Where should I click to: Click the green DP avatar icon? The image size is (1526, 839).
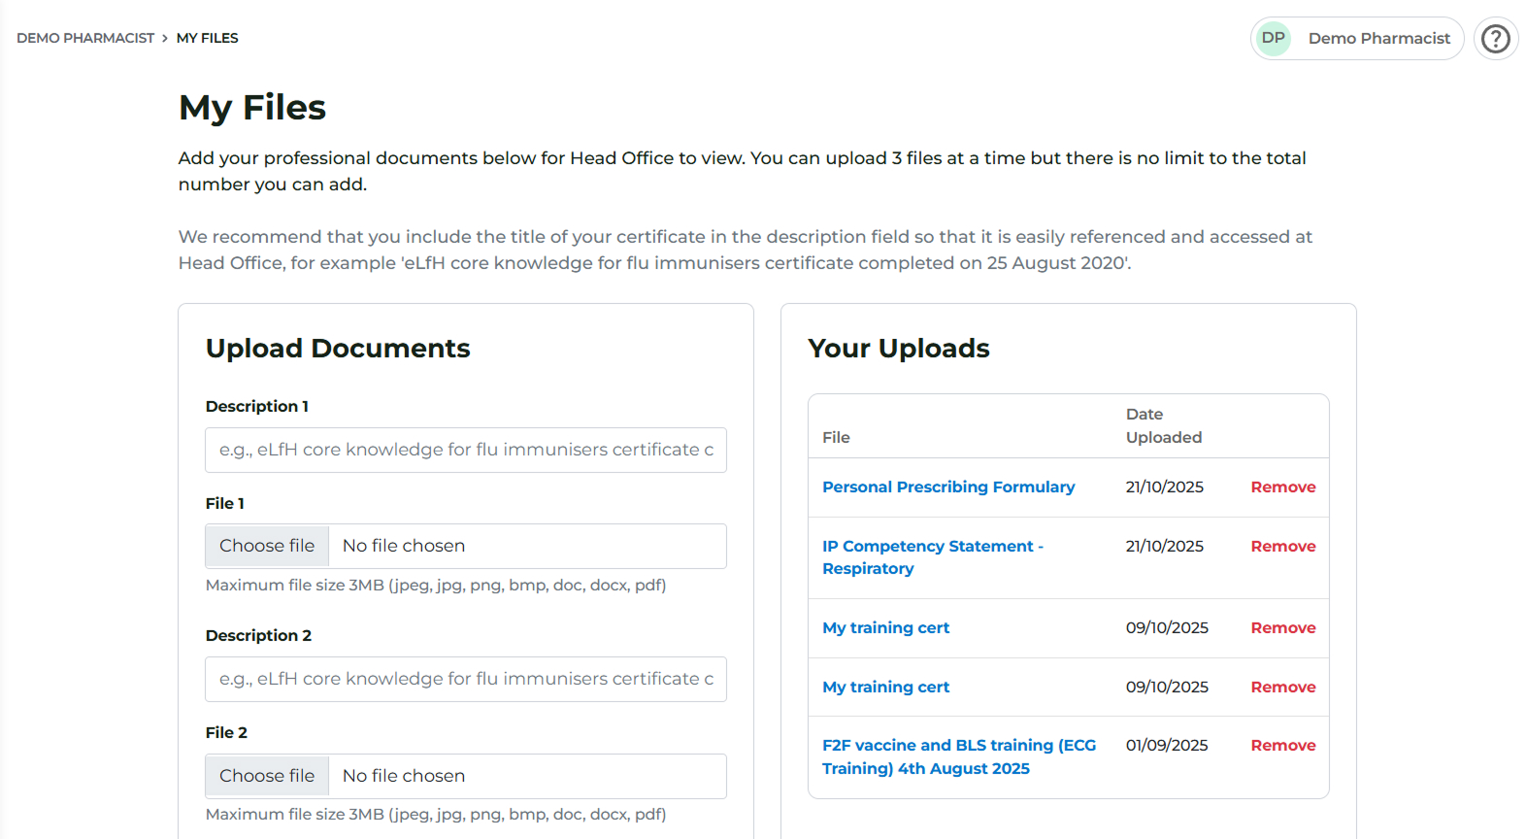1274,39
